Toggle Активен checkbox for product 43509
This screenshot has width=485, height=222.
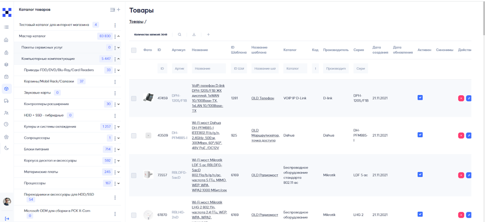(420, 135)
